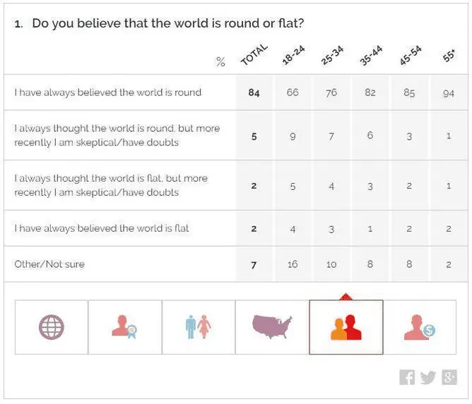
Task: Switch to the male/female gender breakdown
Action: point(199,327)
